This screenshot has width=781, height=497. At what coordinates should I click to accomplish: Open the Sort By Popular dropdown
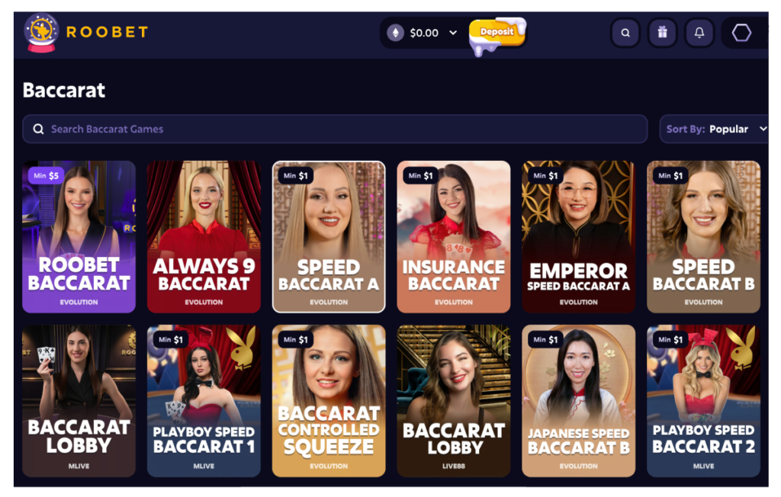[x=714, y=129]
